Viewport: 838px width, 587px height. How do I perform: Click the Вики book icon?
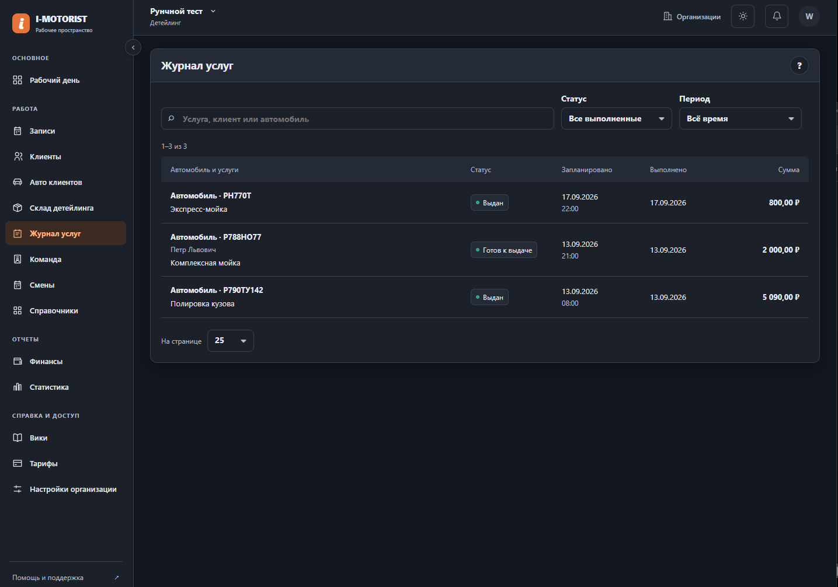pos(18,438)
